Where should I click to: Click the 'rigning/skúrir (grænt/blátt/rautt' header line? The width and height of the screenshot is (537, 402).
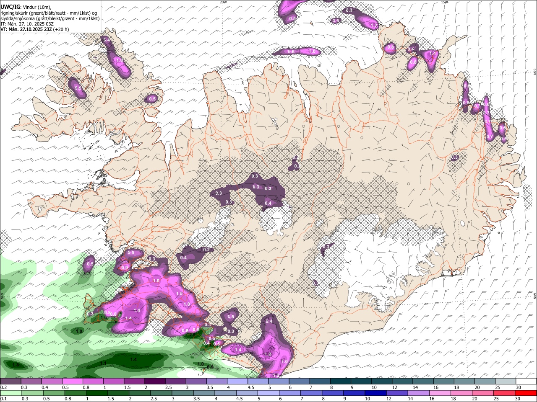tap(49, 13)
